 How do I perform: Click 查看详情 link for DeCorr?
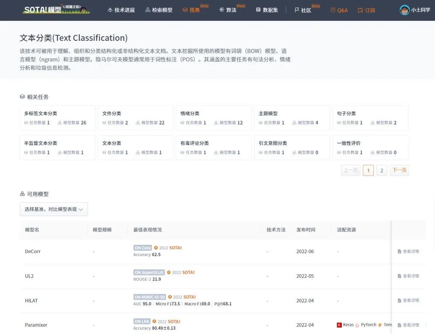pos(409,251)
